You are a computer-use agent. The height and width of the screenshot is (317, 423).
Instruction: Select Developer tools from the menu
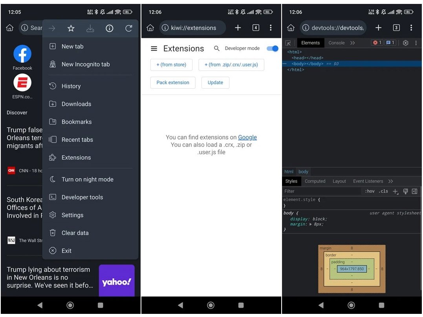click(x=83, y=197)
